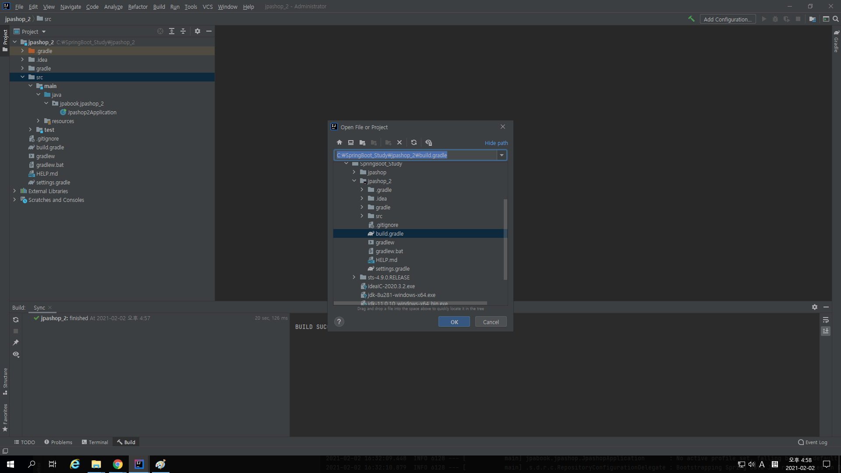Refresh the file tree in dialog
This screenshot has height=473, width=841.
click(414, 143)
